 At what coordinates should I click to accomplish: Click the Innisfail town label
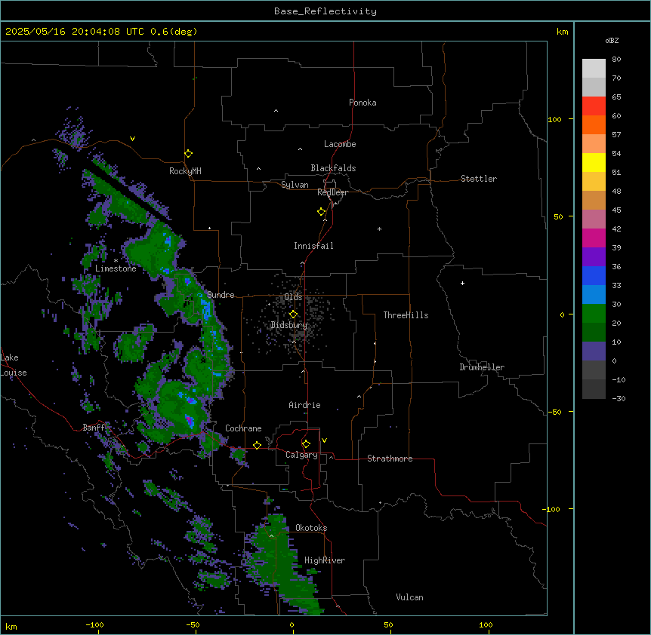[313, 246]
